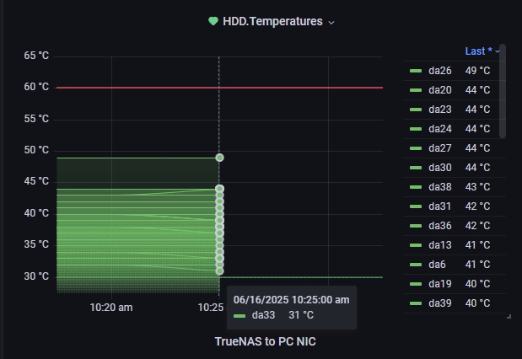Select the da36 legend label
522x359 pixels.
(x=440, y=226)
